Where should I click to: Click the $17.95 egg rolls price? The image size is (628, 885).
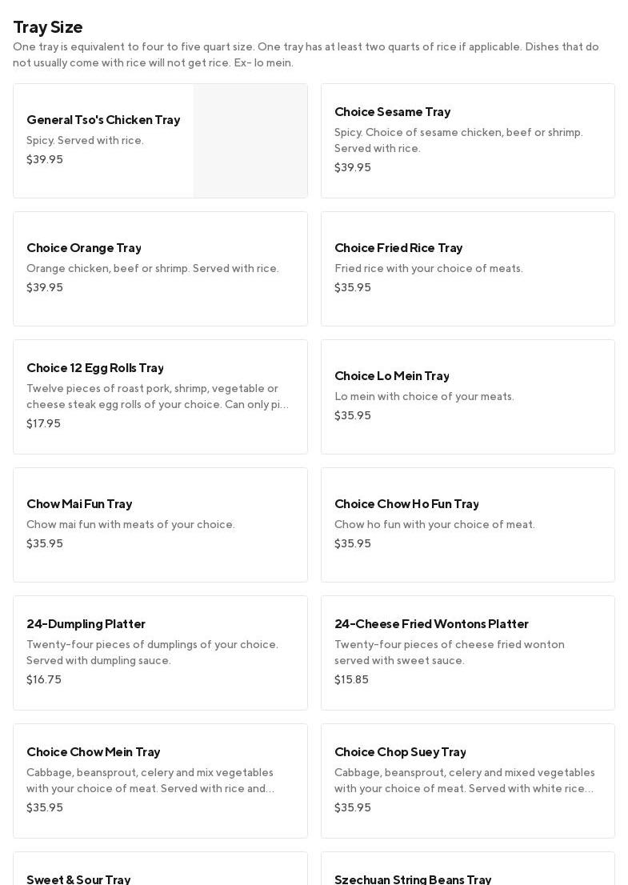43,424
